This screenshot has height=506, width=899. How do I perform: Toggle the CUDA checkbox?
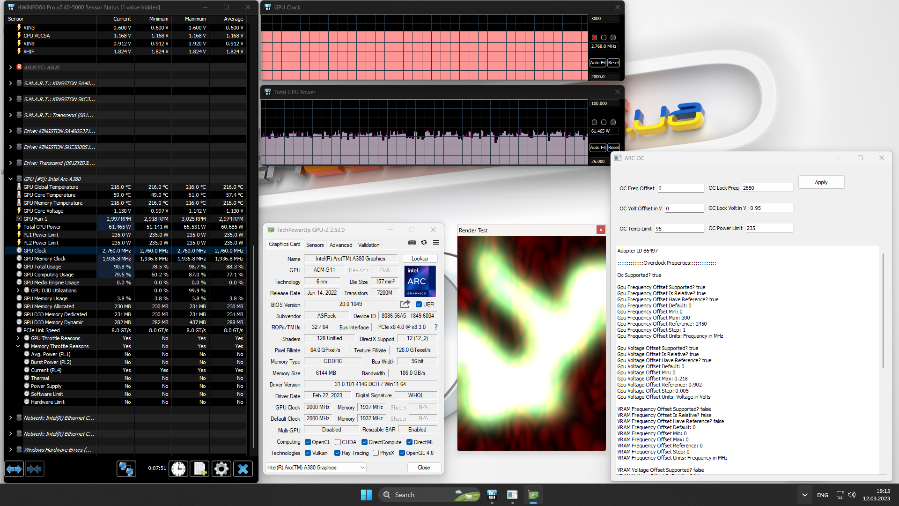click(338, 442)
